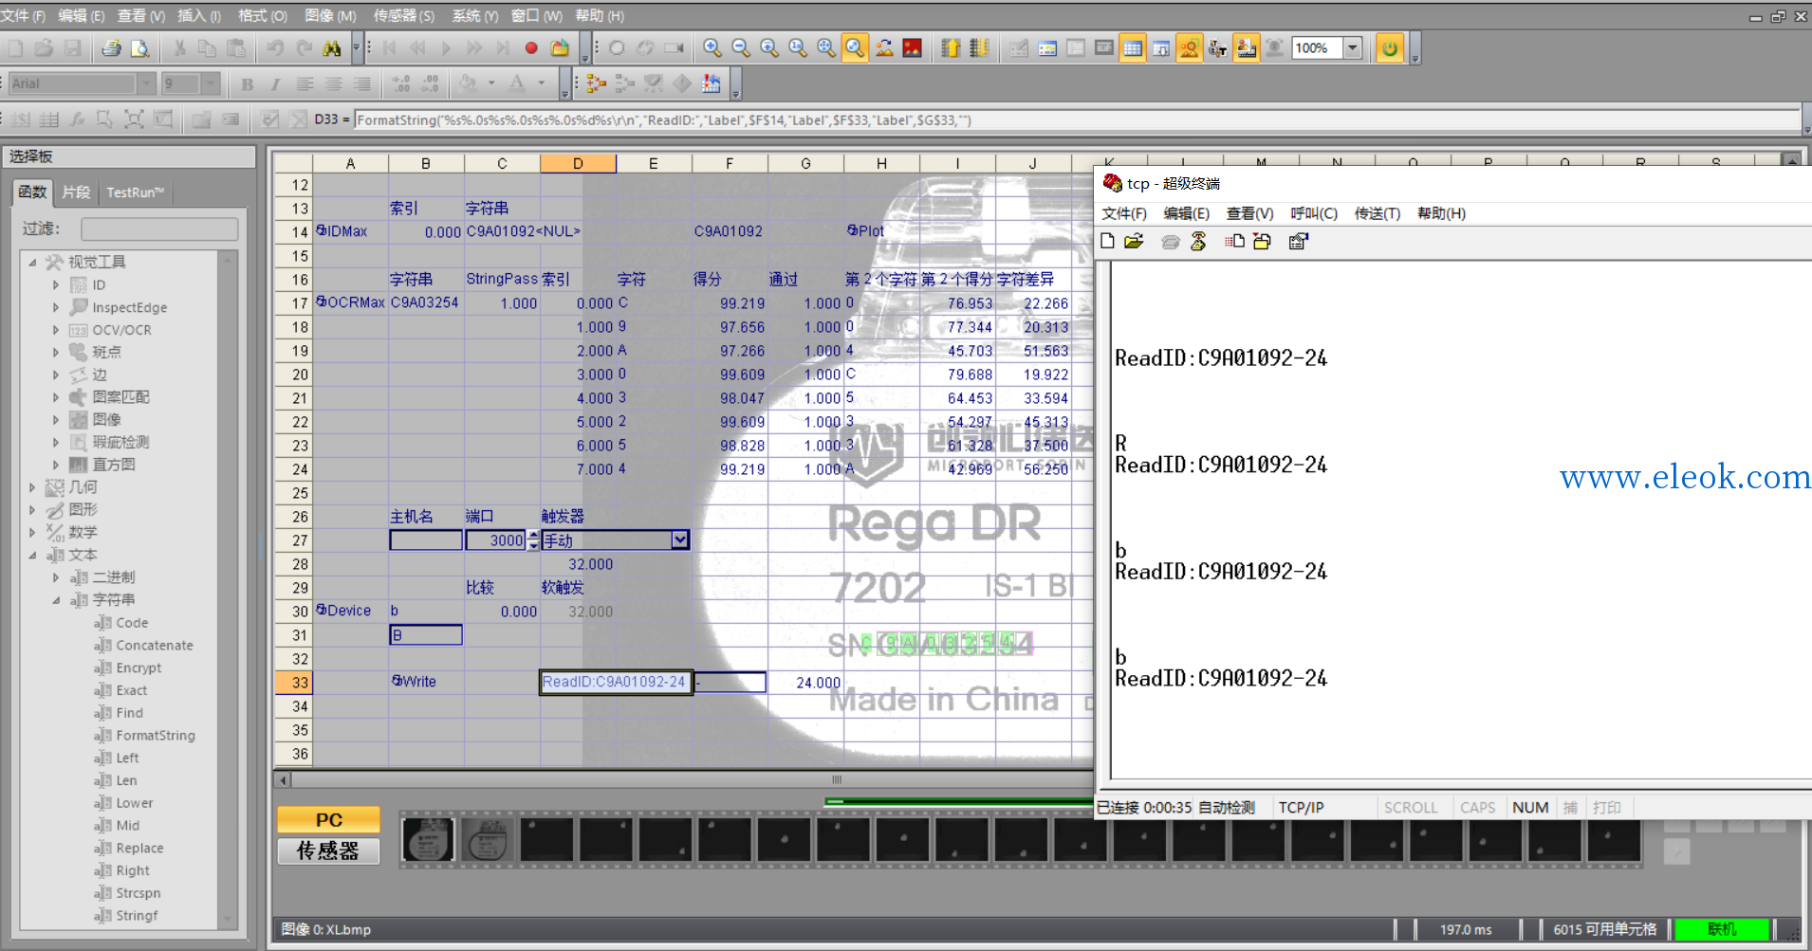Toggle the filmstrip display button

pos(1247,48)
